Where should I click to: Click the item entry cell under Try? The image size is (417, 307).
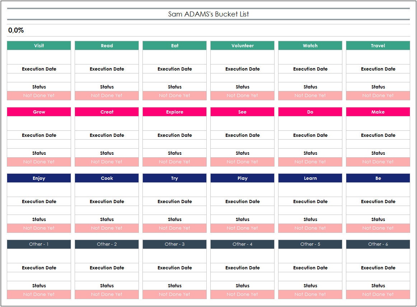pos(174,189)
